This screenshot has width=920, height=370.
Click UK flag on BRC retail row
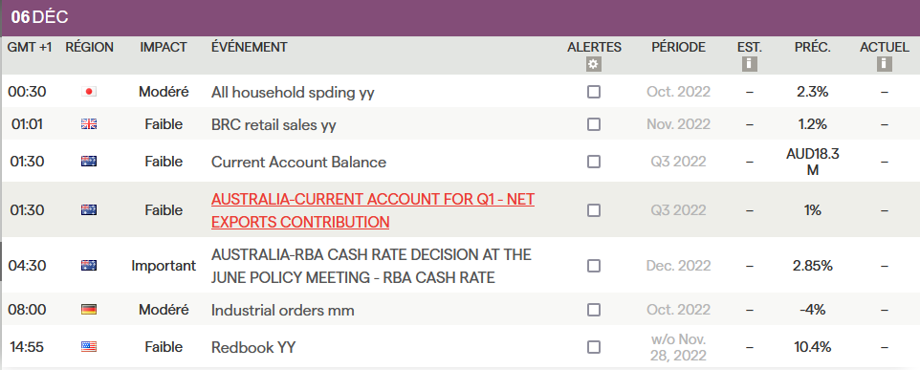(x=89, y=124)
